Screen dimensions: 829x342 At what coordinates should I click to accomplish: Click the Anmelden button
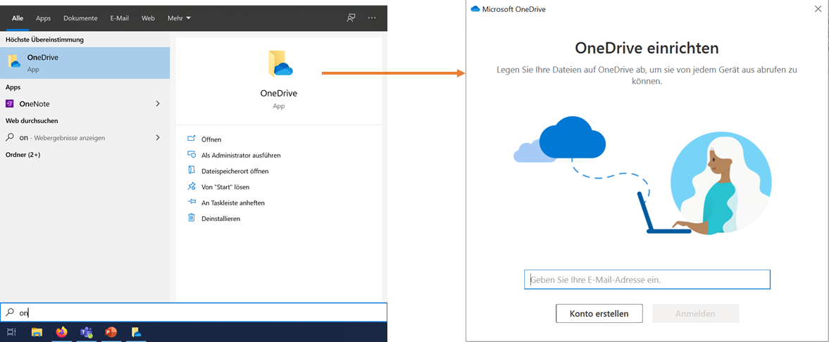695,313
